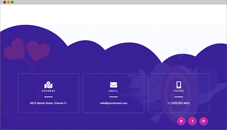Screen dimensions: 227x130
Task: Click the left pink heart balloon
Action: 14,49
